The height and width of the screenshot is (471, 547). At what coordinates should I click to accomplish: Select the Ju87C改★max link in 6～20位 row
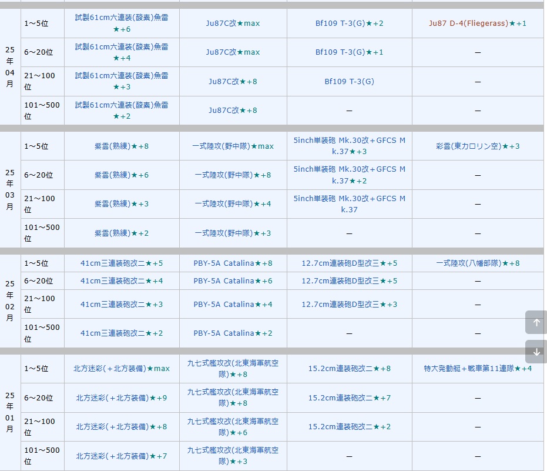[233, 52]
